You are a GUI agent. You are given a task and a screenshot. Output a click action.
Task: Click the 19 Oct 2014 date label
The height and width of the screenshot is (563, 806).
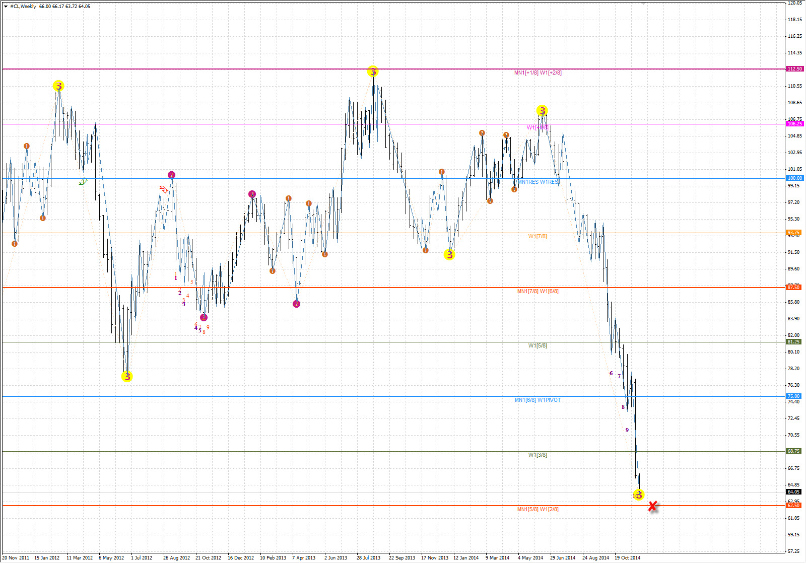coord(627,558)
